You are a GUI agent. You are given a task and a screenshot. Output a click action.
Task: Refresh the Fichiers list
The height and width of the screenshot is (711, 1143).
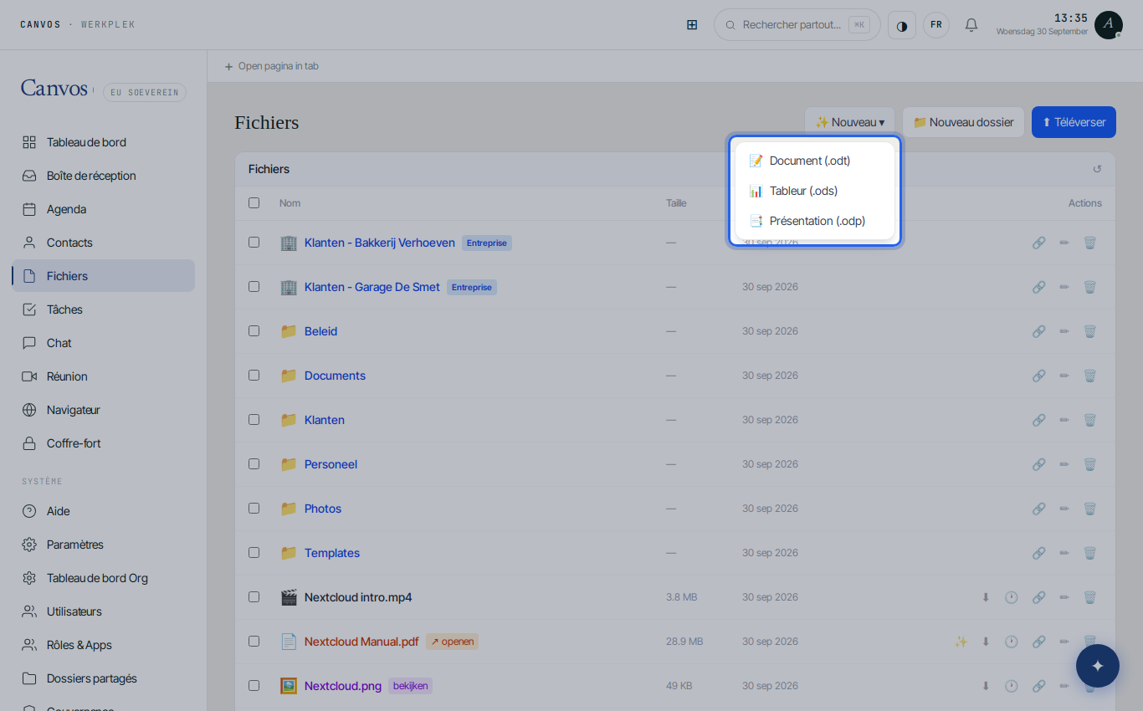1097,169
